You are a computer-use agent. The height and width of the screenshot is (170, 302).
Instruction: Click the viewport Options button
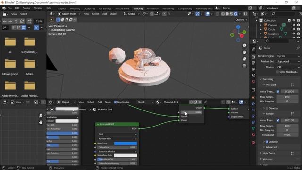pos(241,20)
